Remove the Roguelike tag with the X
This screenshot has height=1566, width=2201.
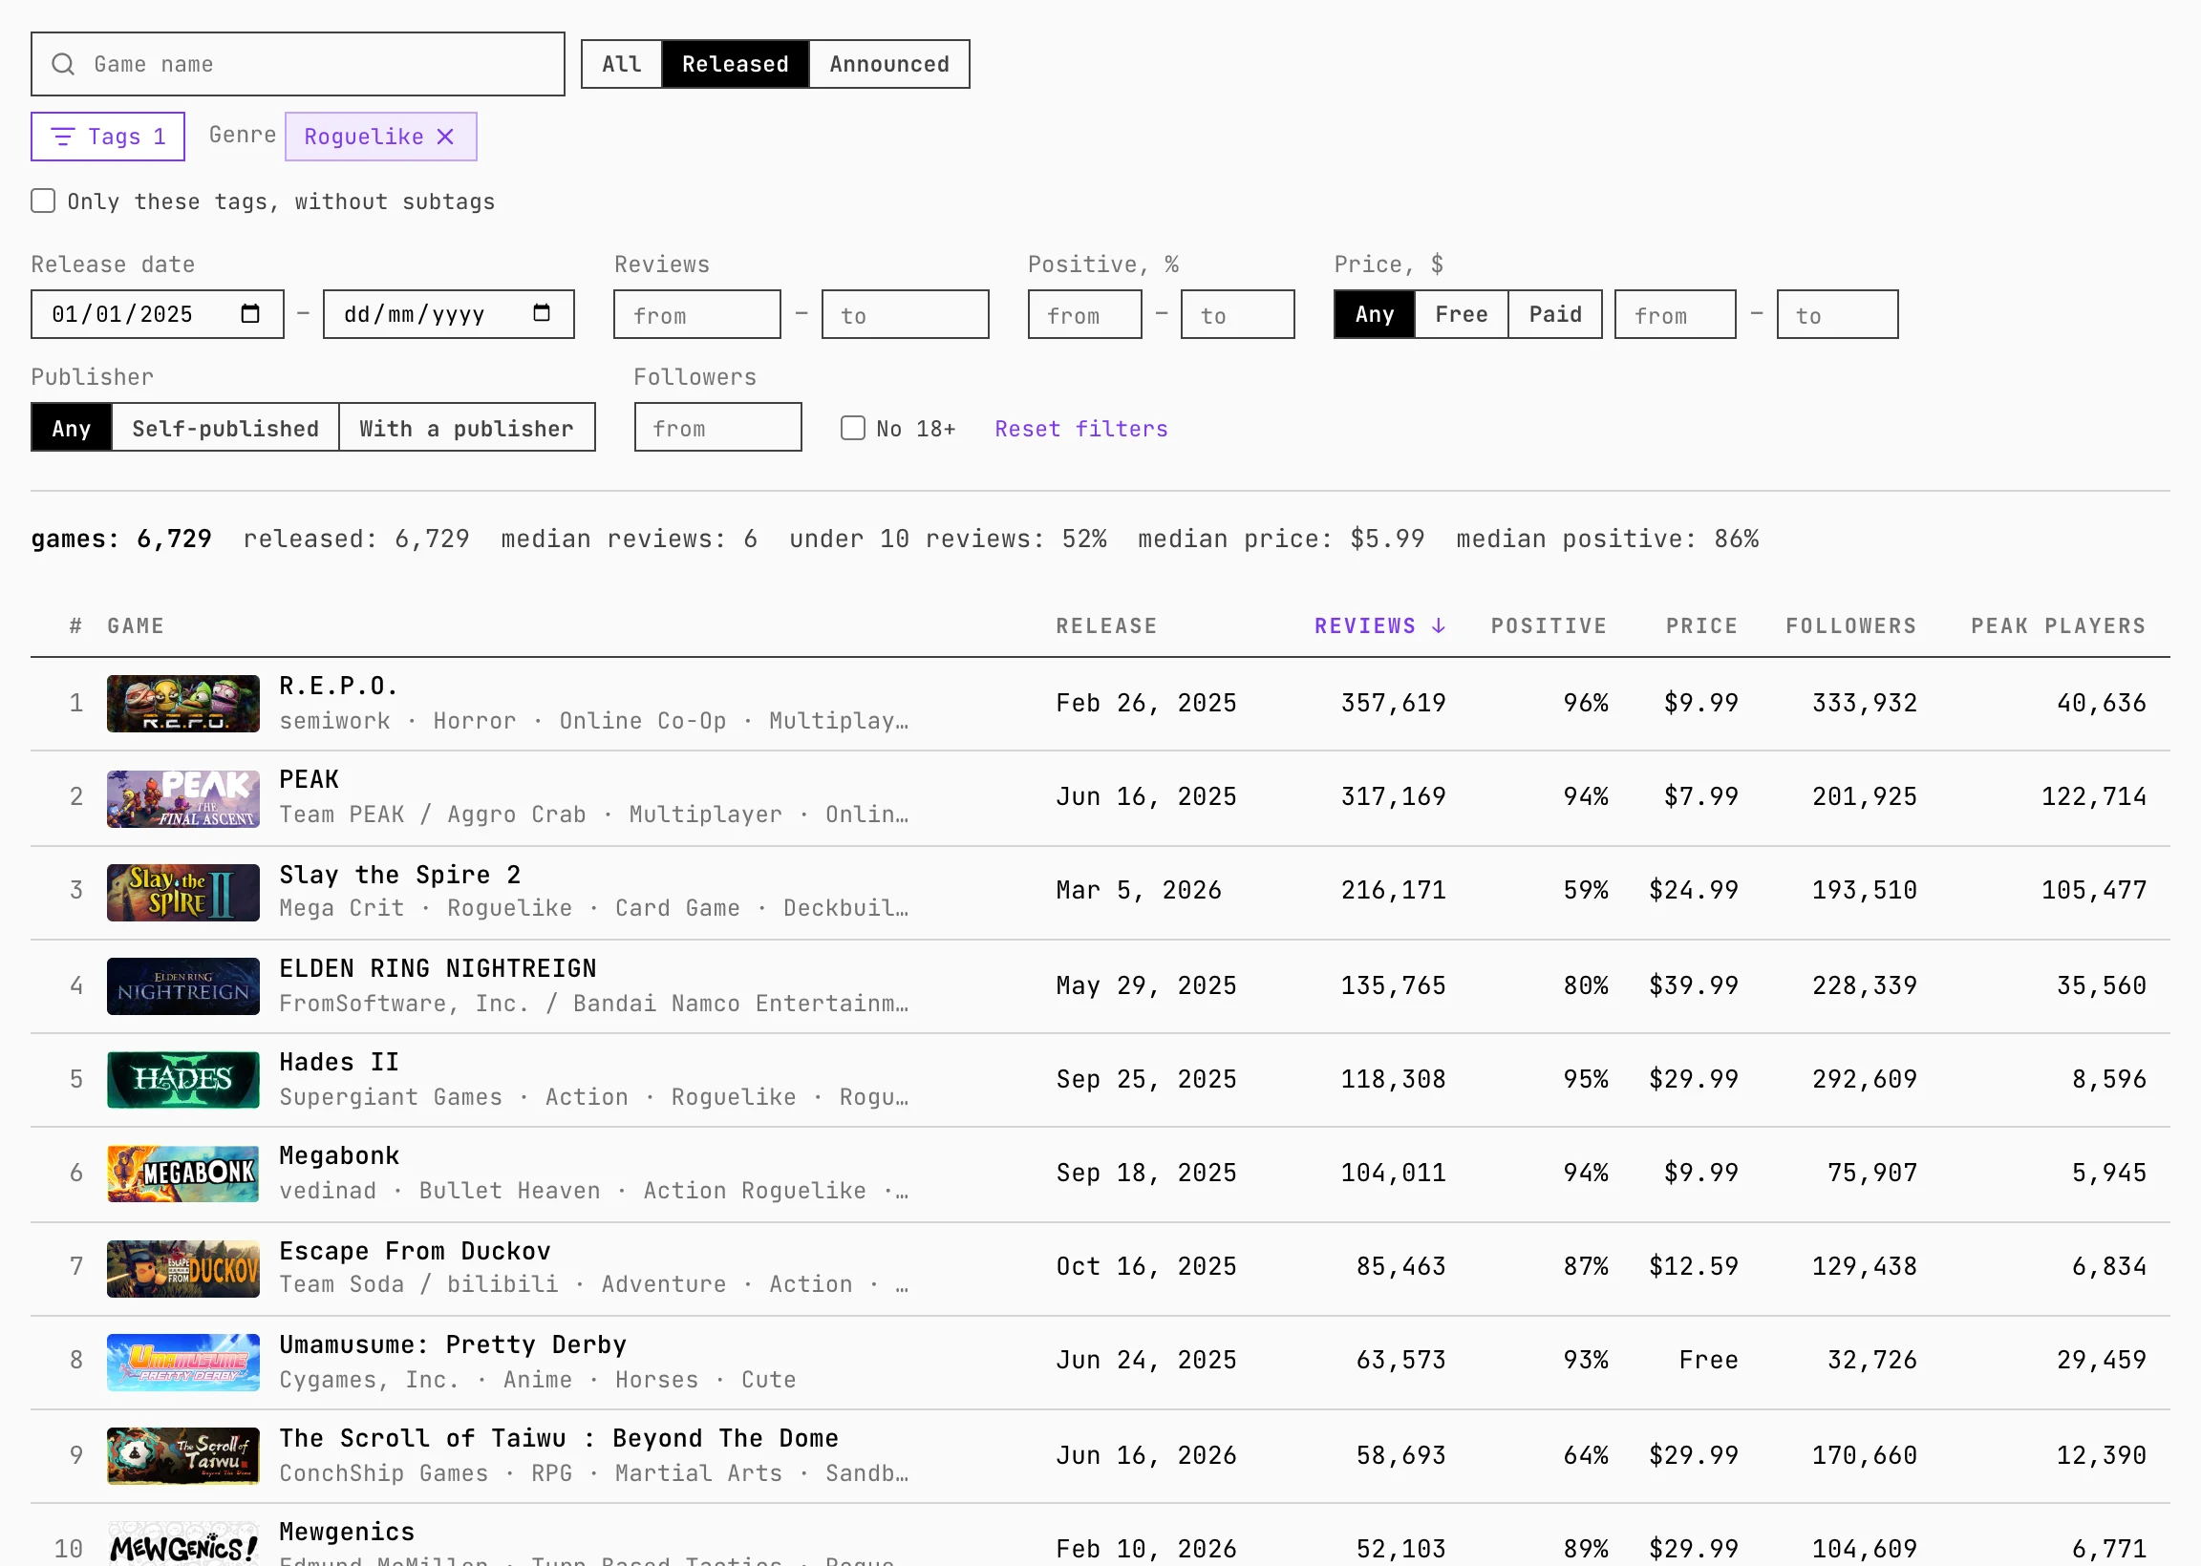point(445,137)
